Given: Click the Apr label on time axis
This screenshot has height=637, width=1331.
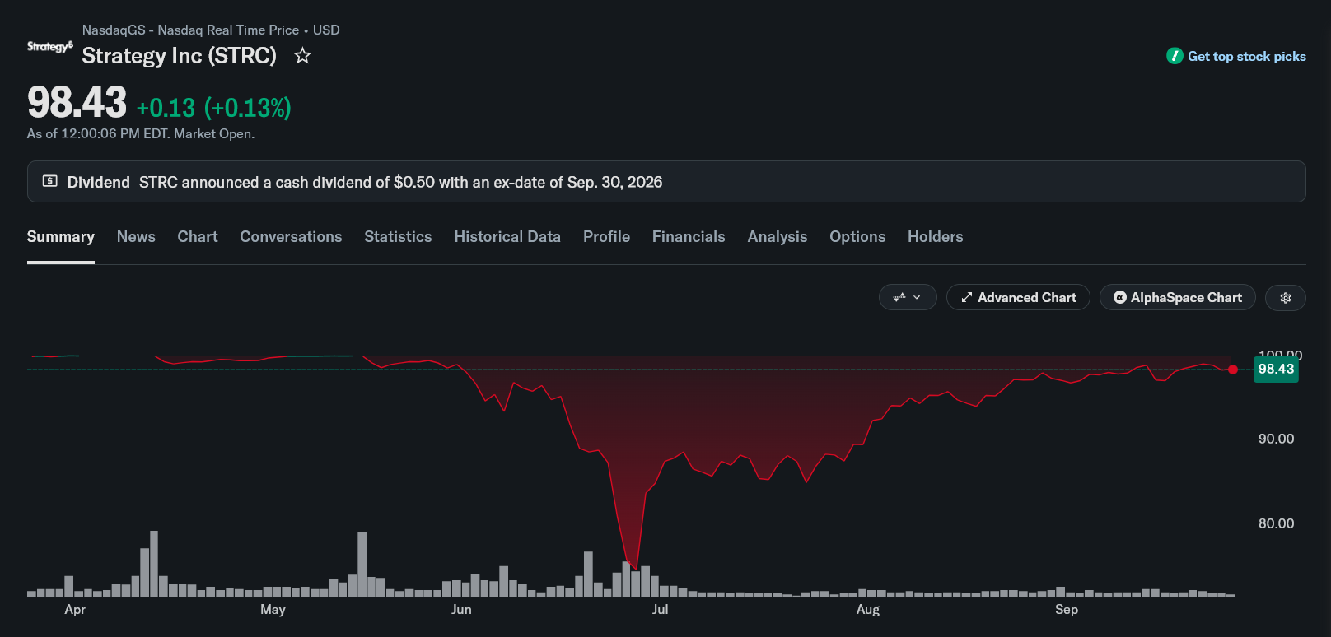Looking at the screenshot, I should 75,610.
